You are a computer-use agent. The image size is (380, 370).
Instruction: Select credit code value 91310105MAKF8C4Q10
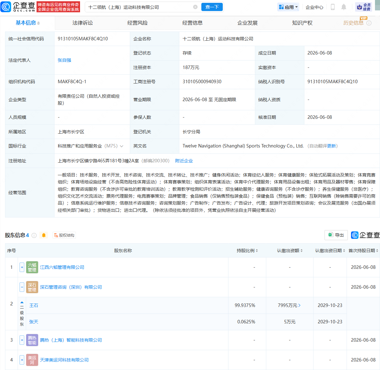point(83,39)
